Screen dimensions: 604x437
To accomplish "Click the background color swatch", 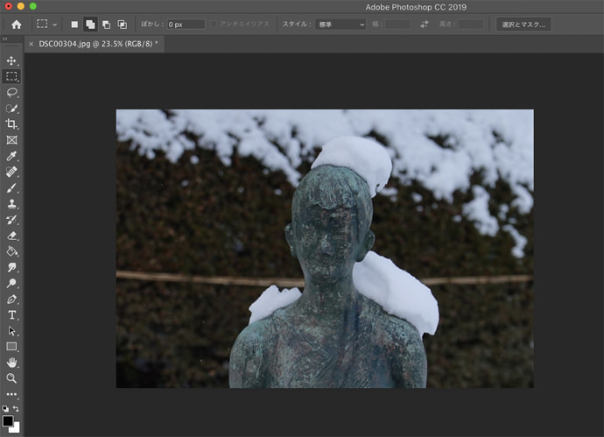I will [x=16, y=428].
